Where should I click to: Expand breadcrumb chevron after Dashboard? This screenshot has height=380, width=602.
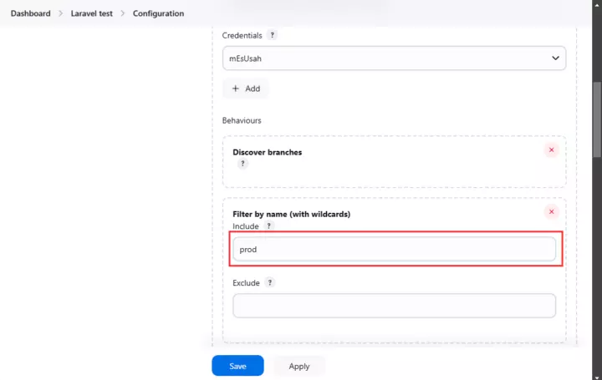pyautogui.click(x=61, y=13)
